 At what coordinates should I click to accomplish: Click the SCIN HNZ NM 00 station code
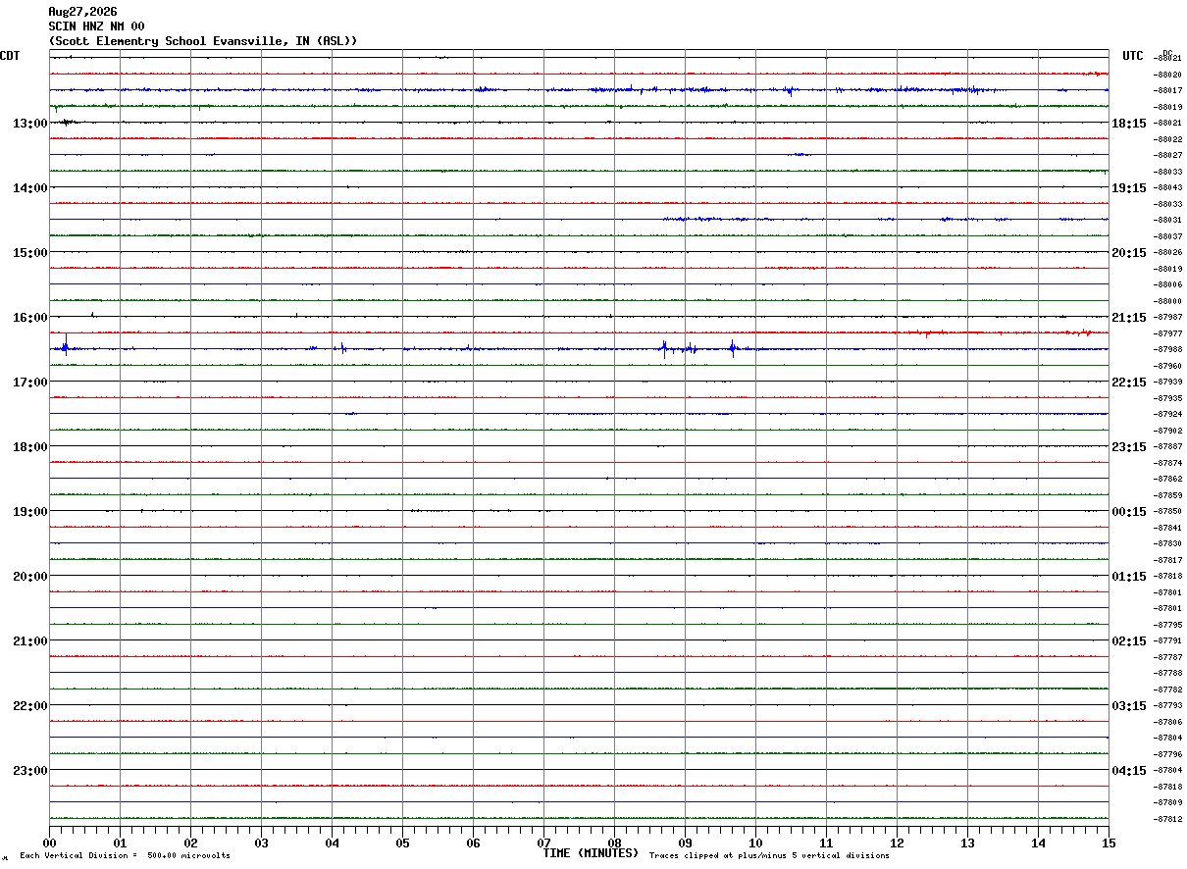click(x=96, y=26)
